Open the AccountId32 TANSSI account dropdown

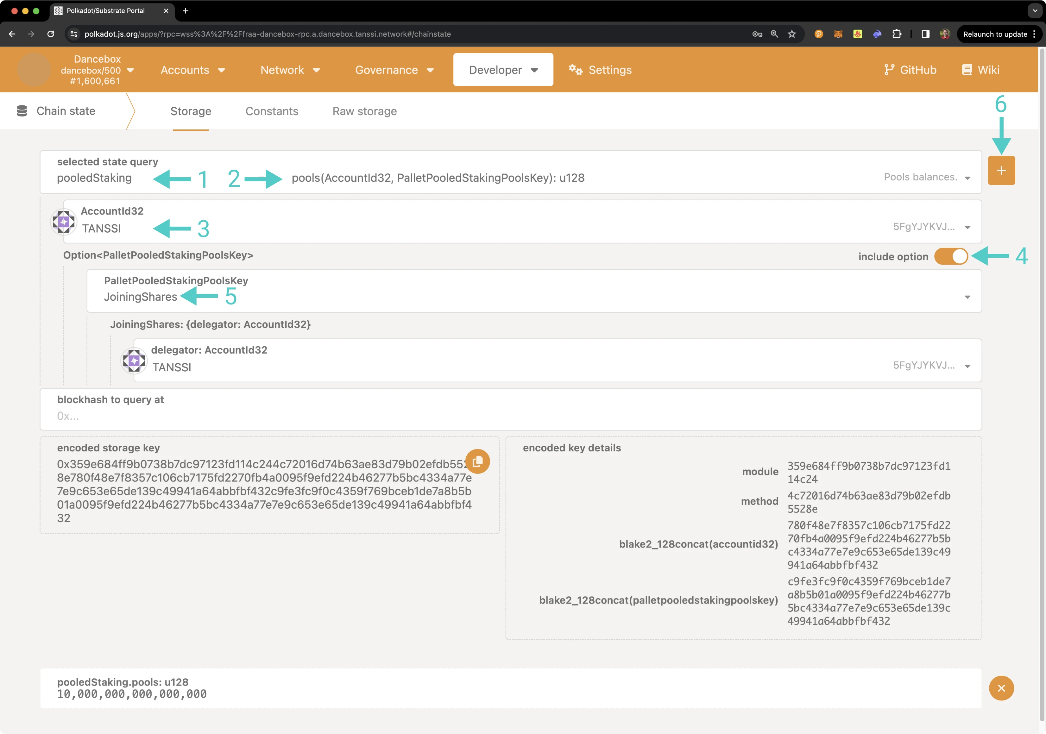[522, 222]
